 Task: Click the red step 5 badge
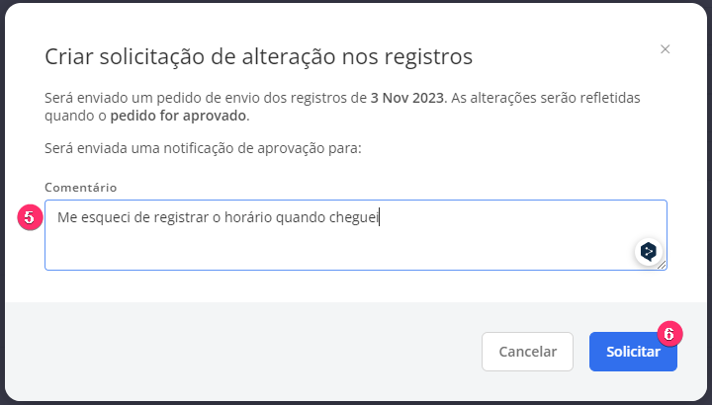[30, 217]
